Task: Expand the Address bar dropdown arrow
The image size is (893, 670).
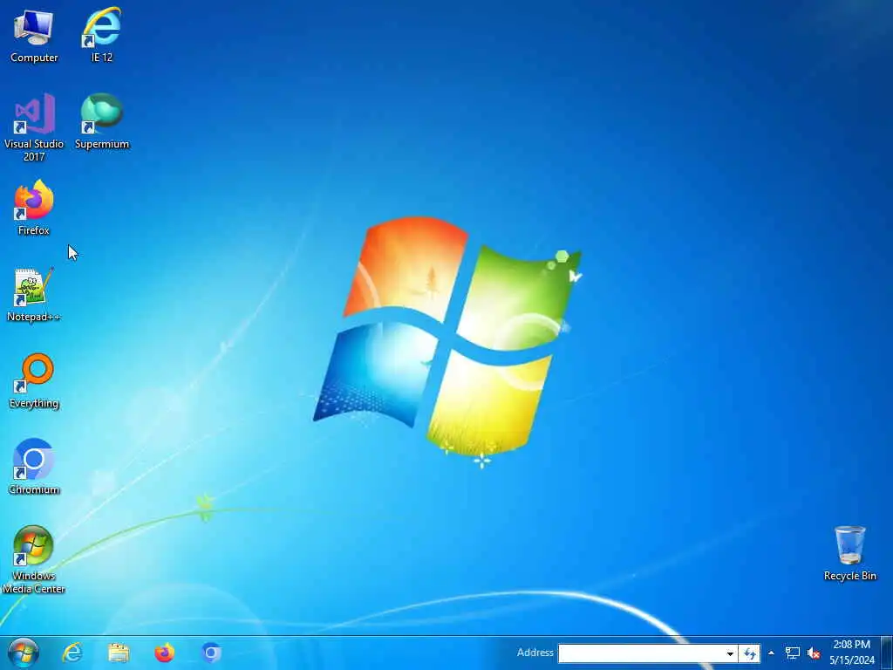Action: click(730, 653)
